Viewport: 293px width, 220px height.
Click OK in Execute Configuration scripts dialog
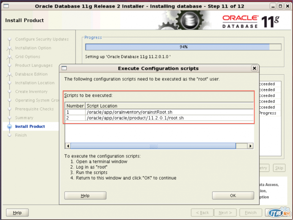point(233,196)
